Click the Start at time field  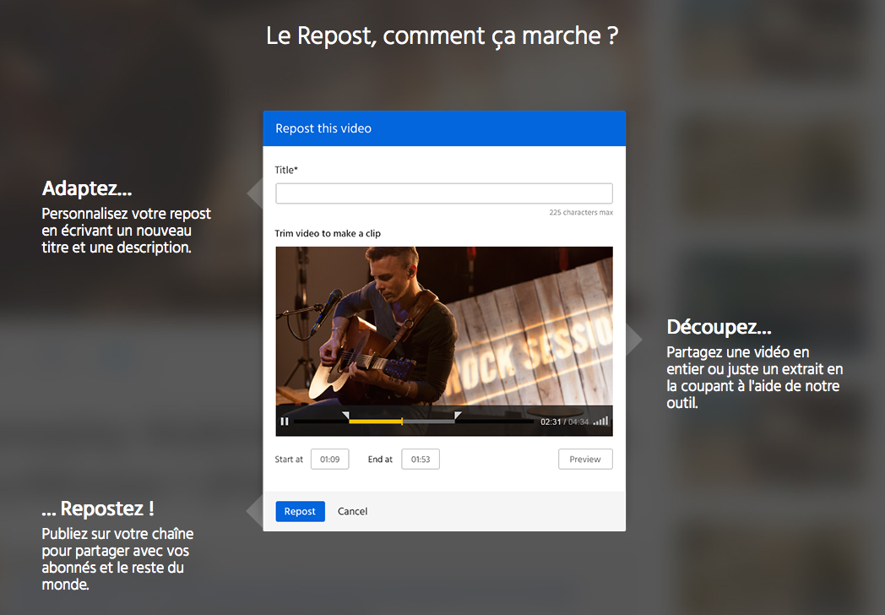coord(329,459)
